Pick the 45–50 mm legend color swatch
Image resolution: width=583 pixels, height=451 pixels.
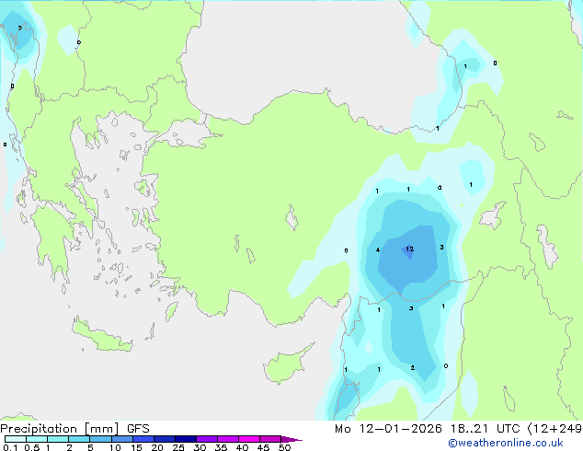pos(270,439)
